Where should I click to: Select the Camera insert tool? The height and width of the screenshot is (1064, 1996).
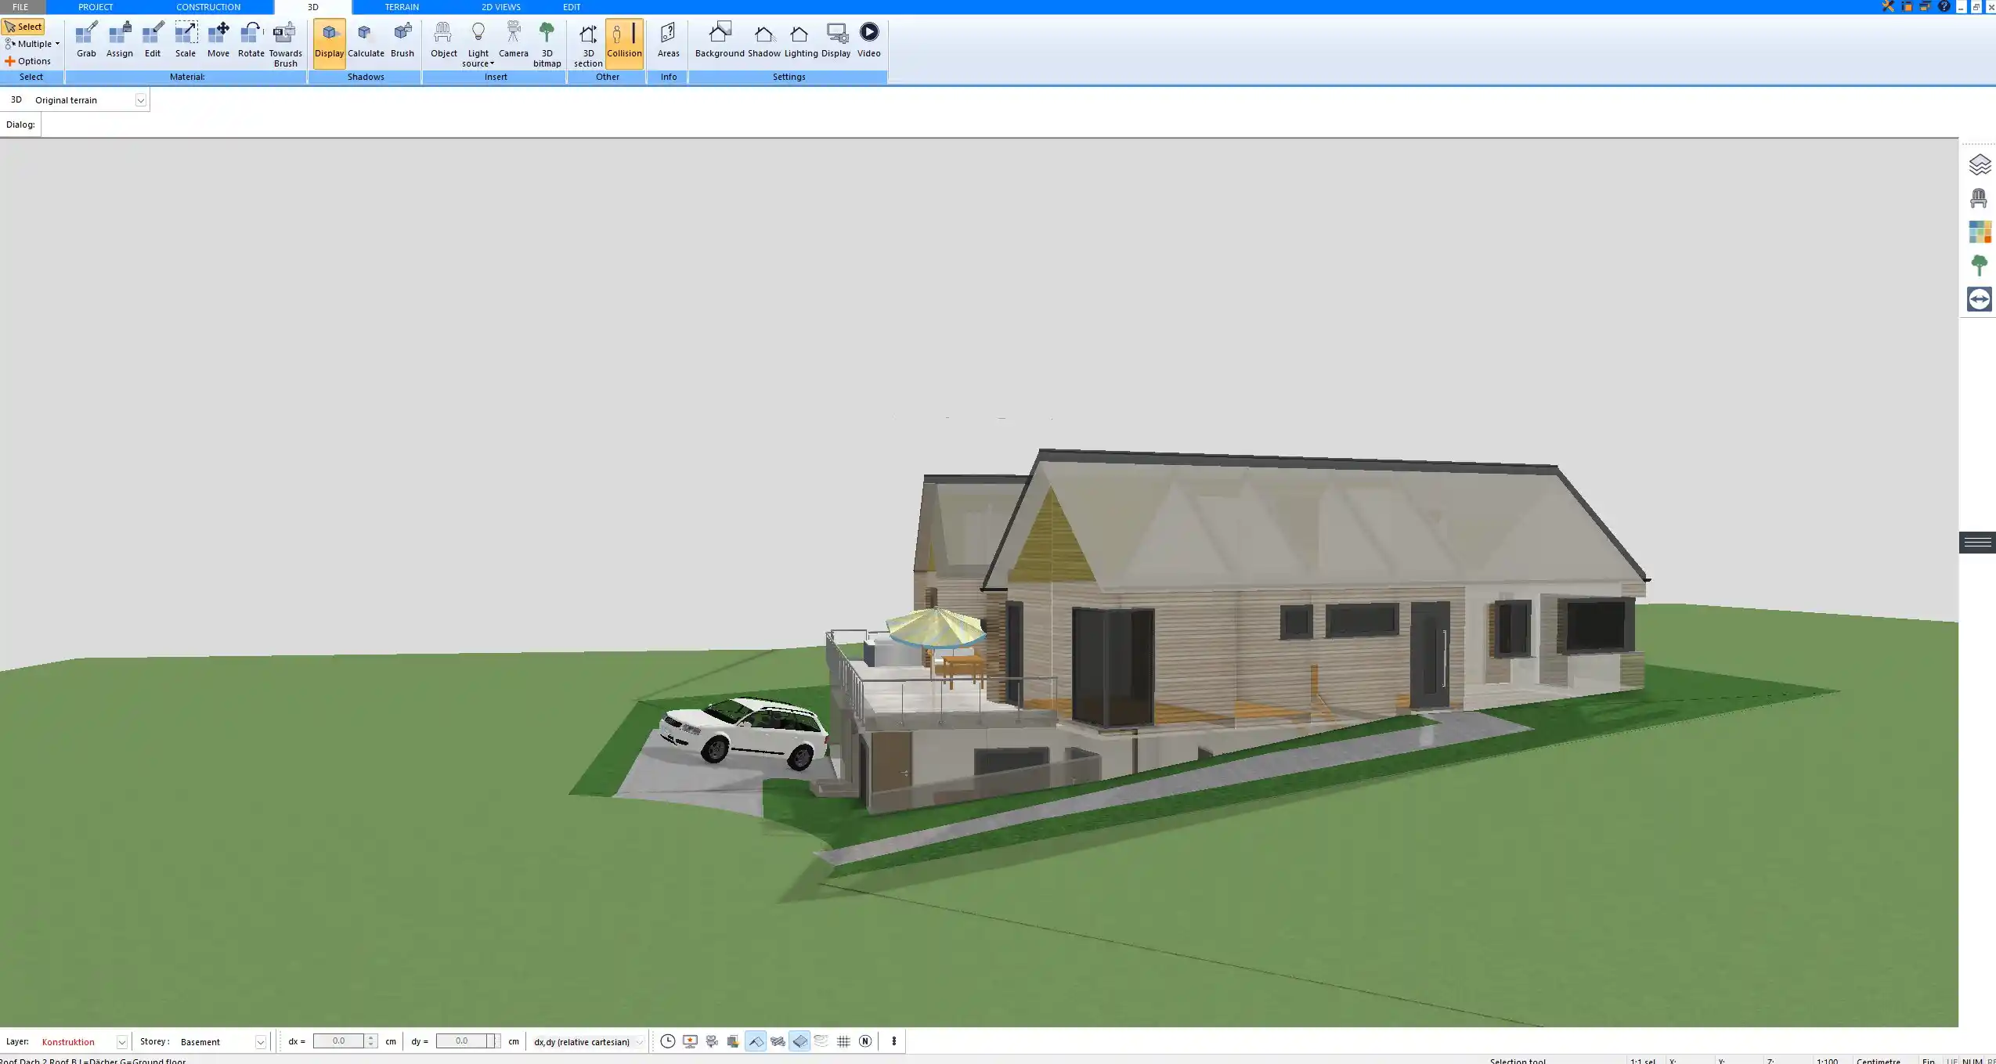pos(513,39)
